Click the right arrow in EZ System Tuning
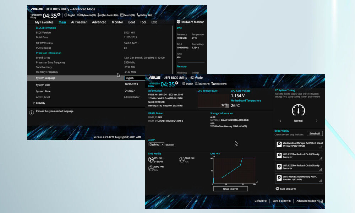 coord(317,121)
